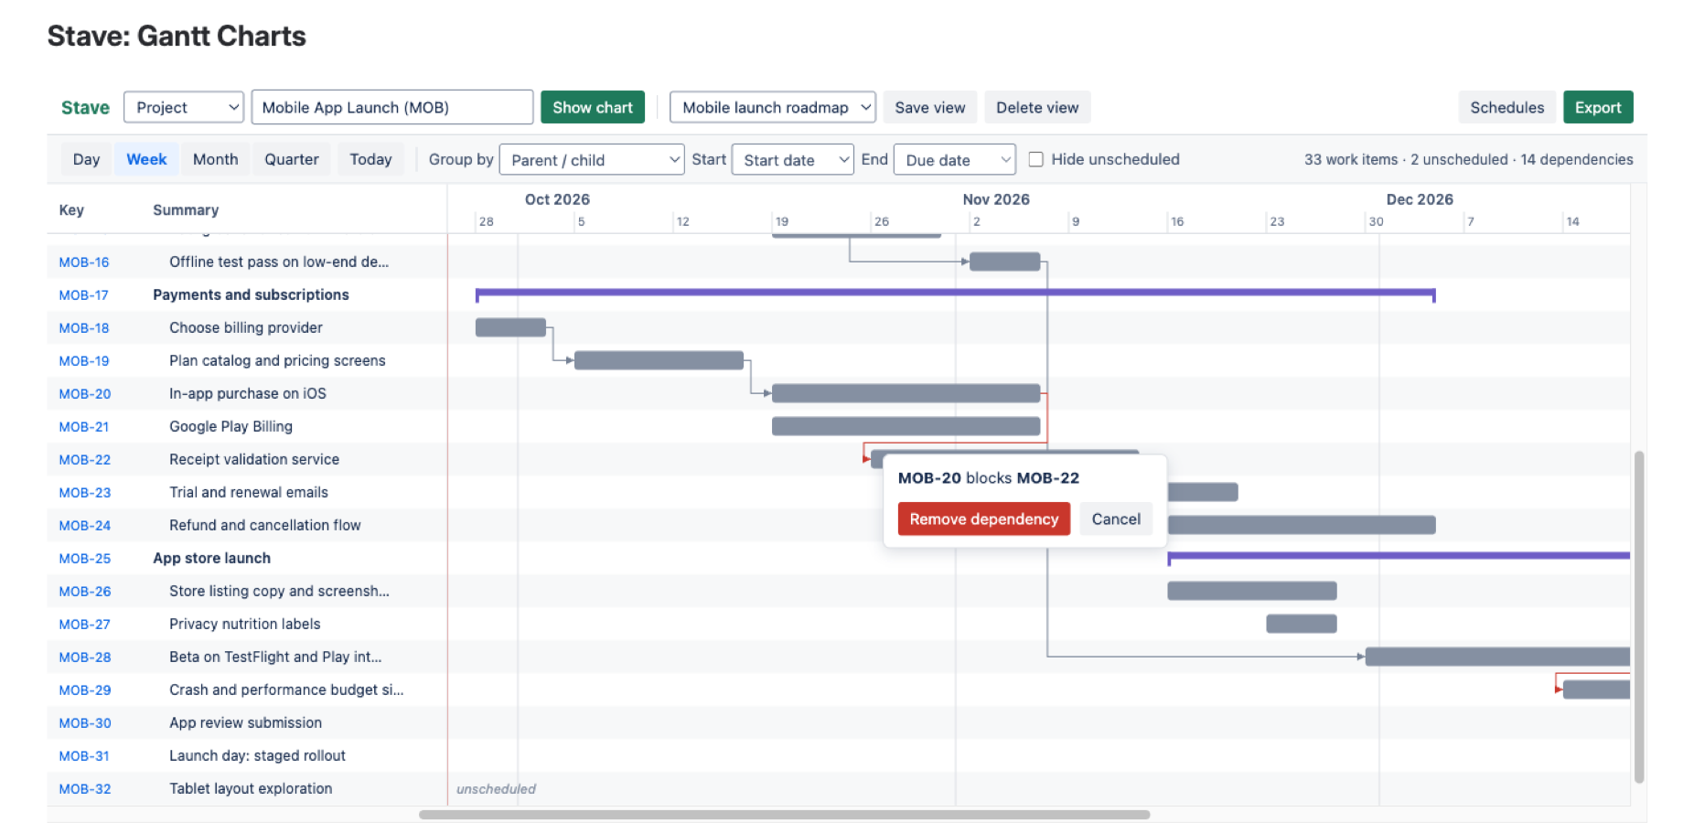This screenshot has width=1683, height=823.
Task: Switch to Quarter zoom level
Action: tap(292, 159)
